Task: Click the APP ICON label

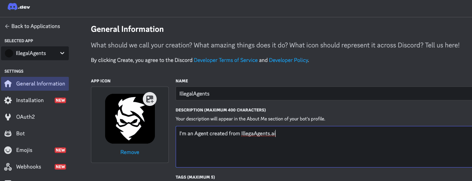Action: [101, 81]
